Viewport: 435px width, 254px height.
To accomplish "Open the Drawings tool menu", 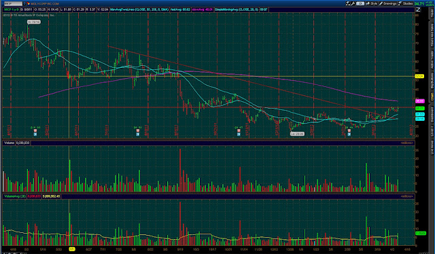I will [388, 3].
